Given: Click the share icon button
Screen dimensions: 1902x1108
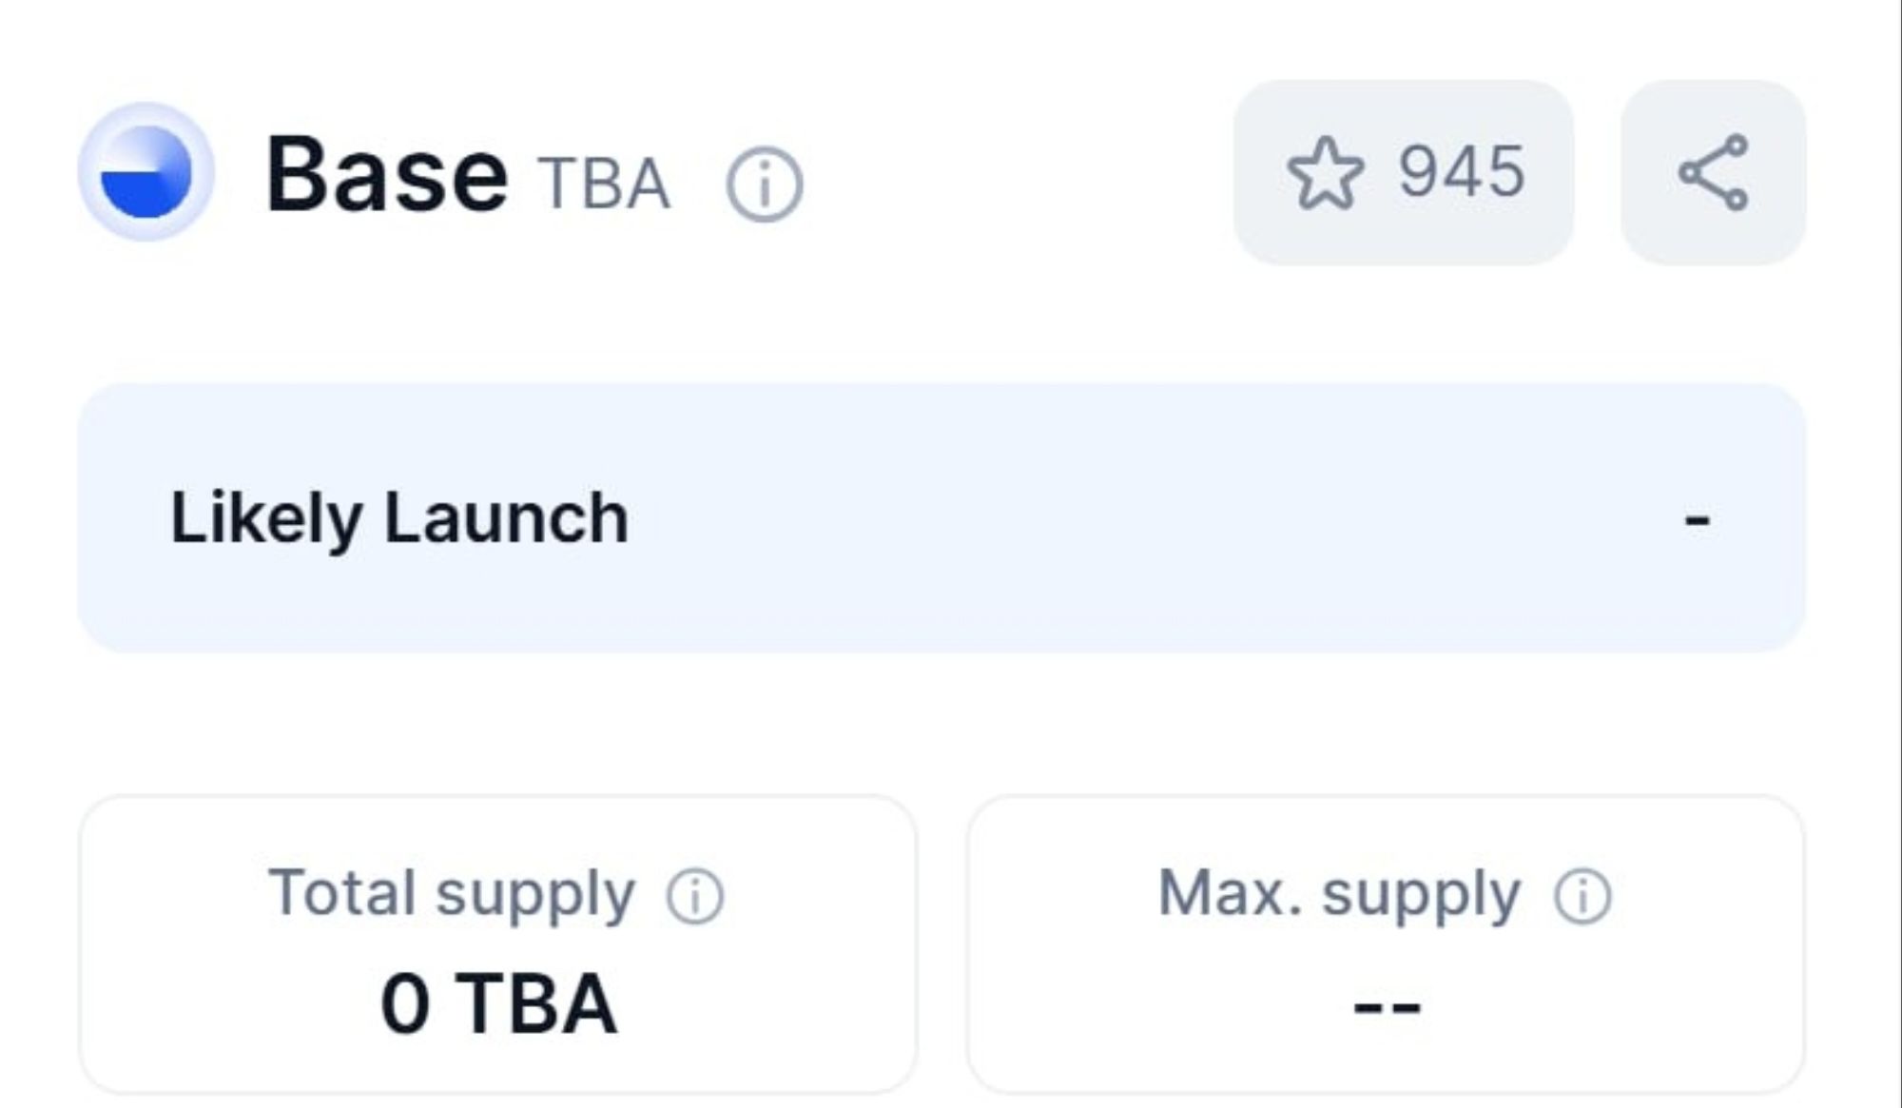Looking at the screenshot, I should tap(1713, 172).
